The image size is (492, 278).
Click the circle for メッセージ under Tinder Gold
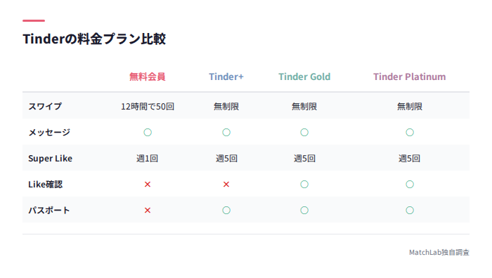[x=304, y=132]
